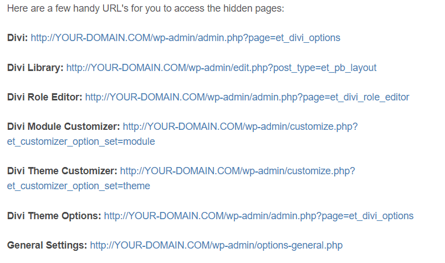
Task: Open the Divi et_divi_options link
Action: click(185, 38)
